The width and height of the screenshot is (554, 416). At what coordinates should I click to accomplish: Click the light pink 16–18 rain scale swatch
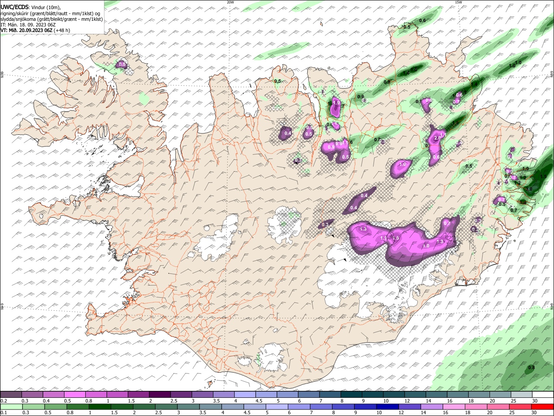(454, 406)
